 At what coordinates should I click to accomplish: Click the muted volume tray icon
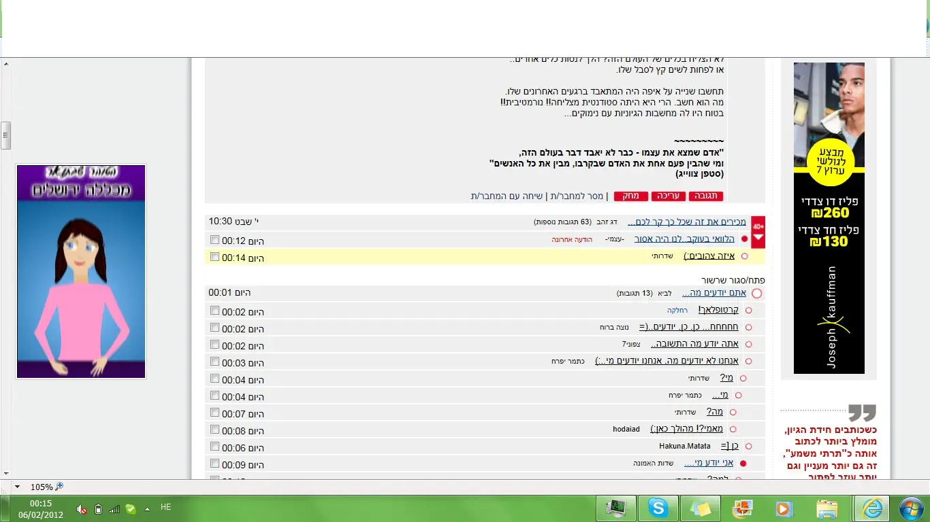point(82,509)
